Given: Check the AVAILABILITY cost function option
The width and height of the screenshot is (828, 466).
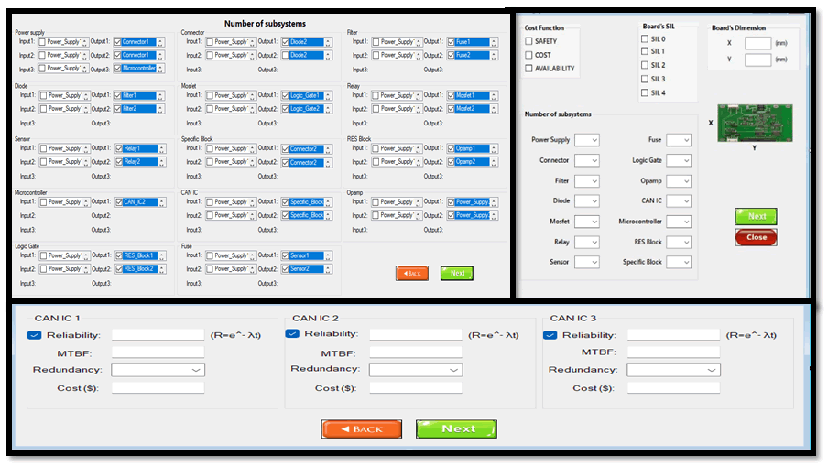Looking at the screenshot, I should click(x=529, y=69).
